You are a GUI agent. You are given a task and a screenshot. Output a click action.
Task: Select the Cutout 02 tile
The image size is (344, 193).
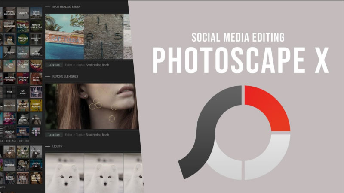[36, 165]
